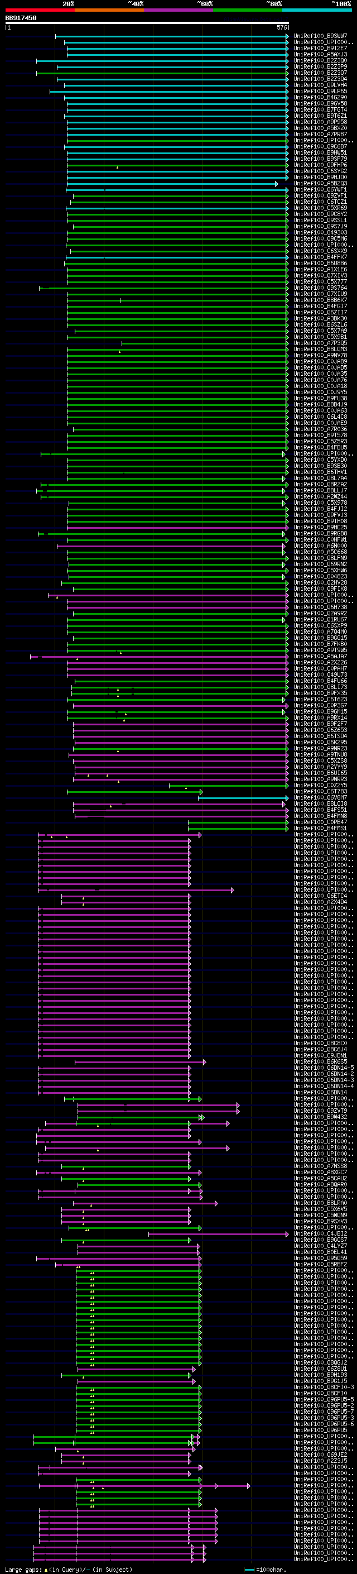Select the UniRef100_B4FMS1 label
The image size is (357, 1574).
[320, 828]
